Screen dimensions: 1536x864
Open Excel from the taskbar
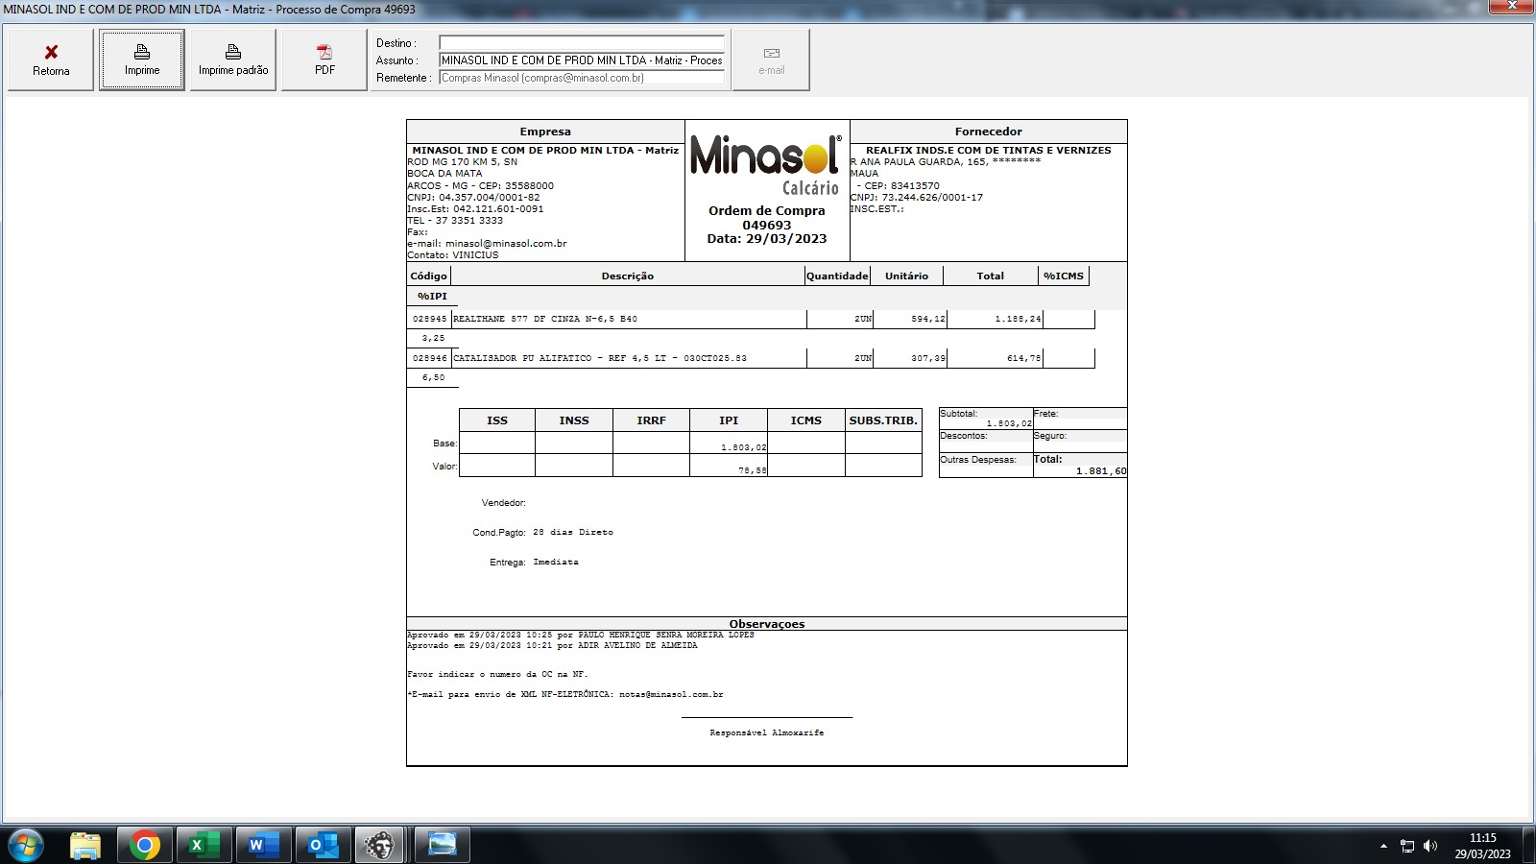click(x=204, y=845)
